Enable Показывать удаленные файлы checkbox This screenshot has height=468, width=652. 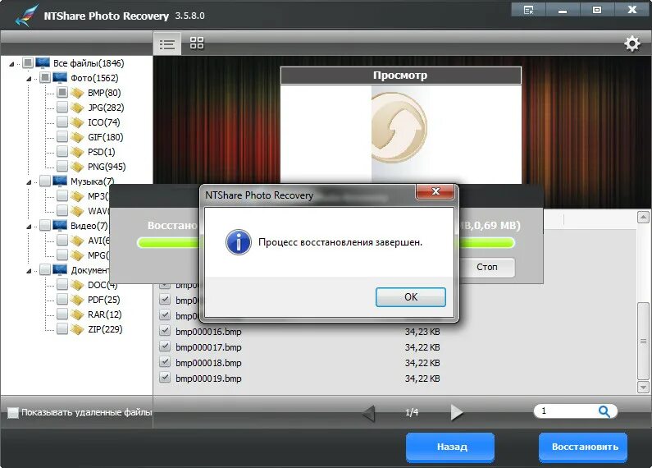pyautogui.click(x=13, y=413)
